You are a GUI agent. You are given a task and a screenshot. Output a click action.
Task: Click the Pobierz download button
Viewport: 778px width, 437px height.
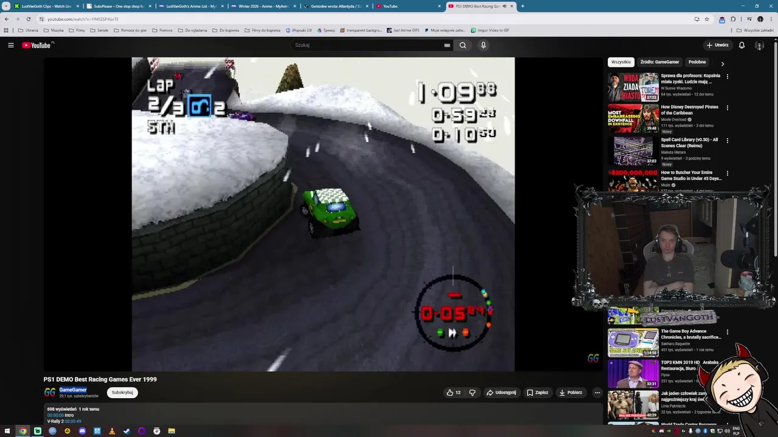571,392
